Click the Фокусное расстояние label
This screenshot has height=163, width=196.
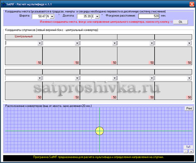point(120,16)
